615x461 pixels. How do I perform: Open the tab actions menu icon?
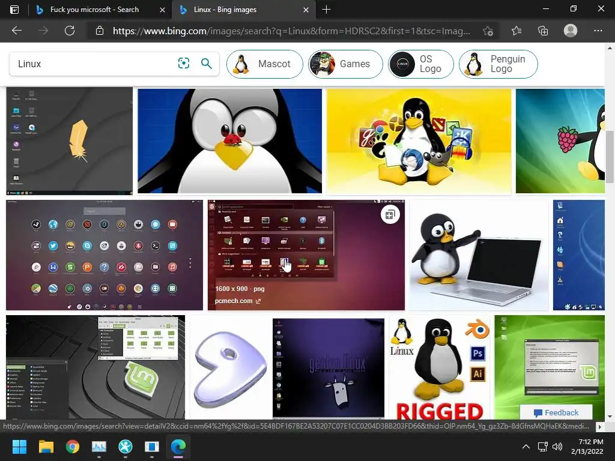(x=14, y=10)
